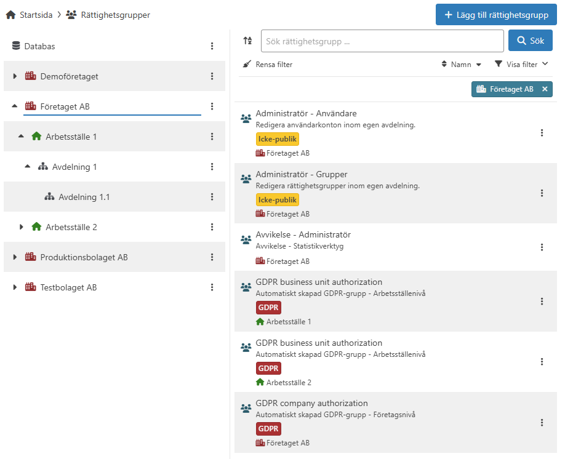
Task: Click the home icon in breadcrumb
Action: point(11,15)
